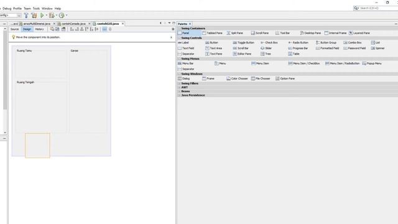398x224 pixels.
Task: Collapse the Swing Windows palette category
Action: tap(179, 74)
